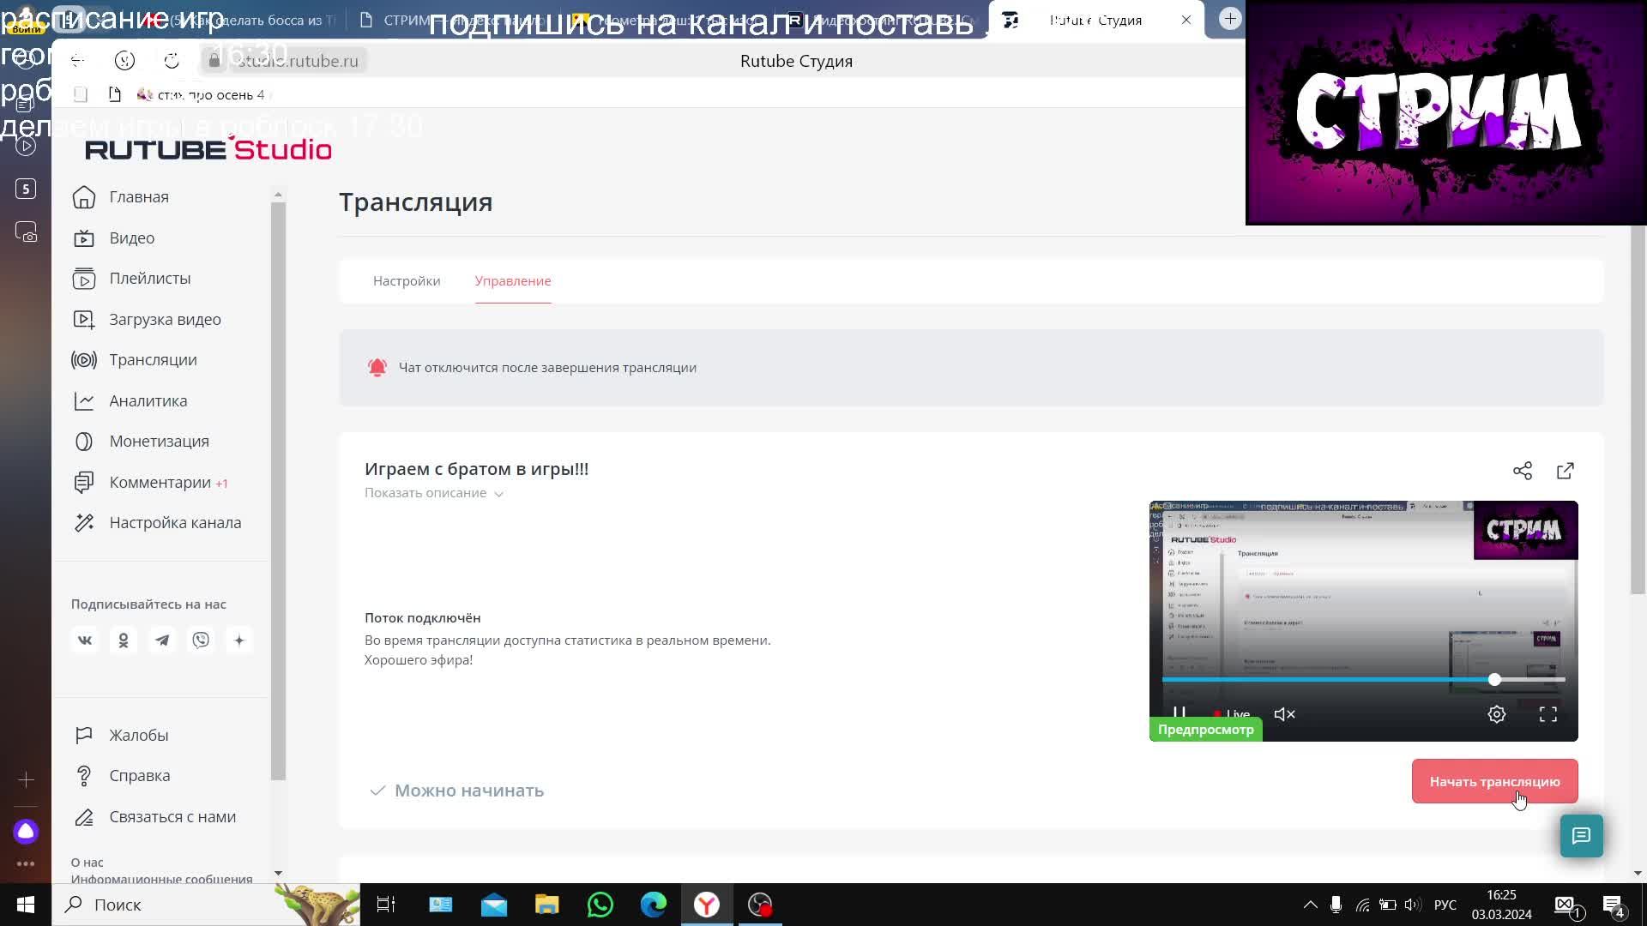Viewport: 1647px width, 926px height.
Task: Enter fullscreen in preview player
Action: [x=1547, y=714]
